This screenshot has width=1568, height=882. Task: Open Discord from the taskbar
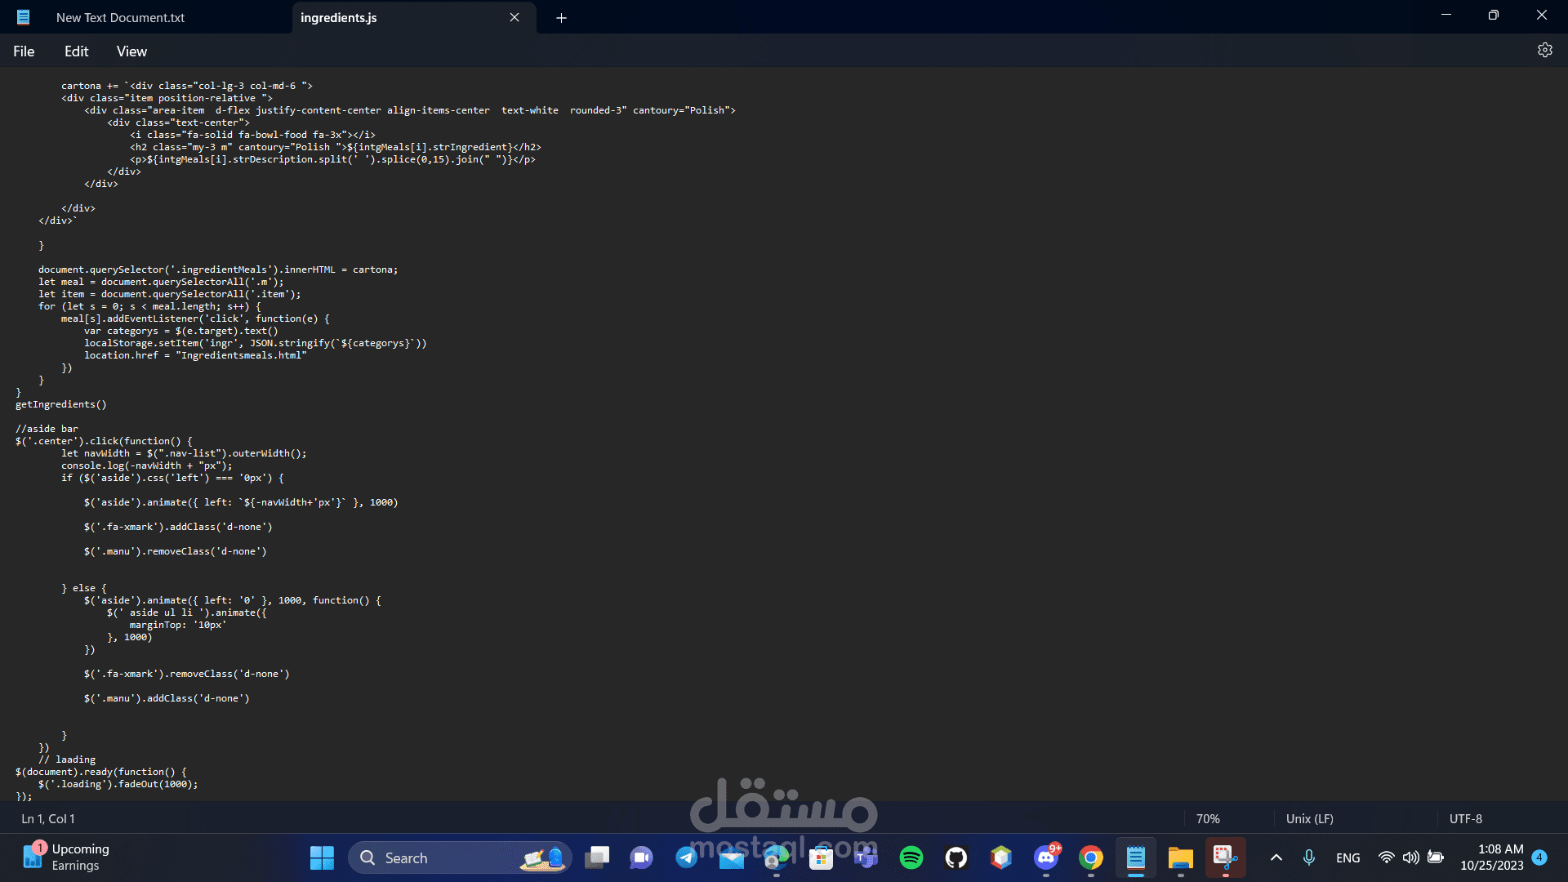pos(1046,857)
